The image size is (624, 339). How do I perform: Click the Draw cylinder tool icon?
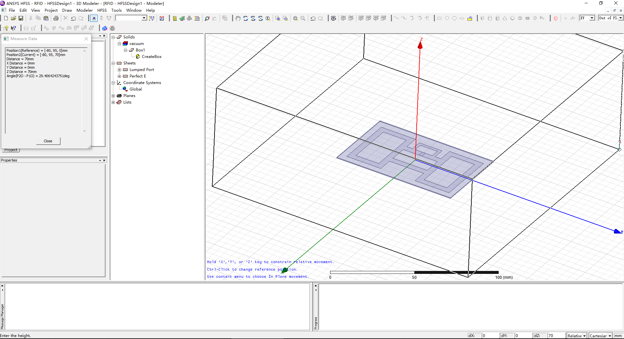click(490, 18)
